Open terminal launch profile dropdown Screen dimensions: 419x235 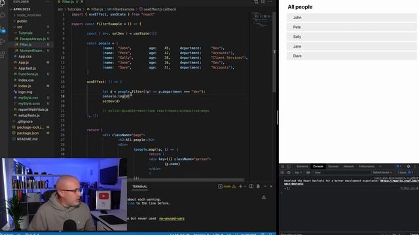pos(244,187)
